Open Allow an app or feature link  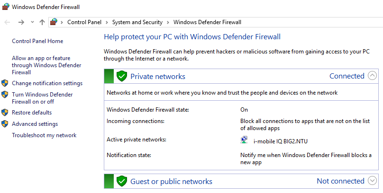pyautogui.click(x=46, y=65)
